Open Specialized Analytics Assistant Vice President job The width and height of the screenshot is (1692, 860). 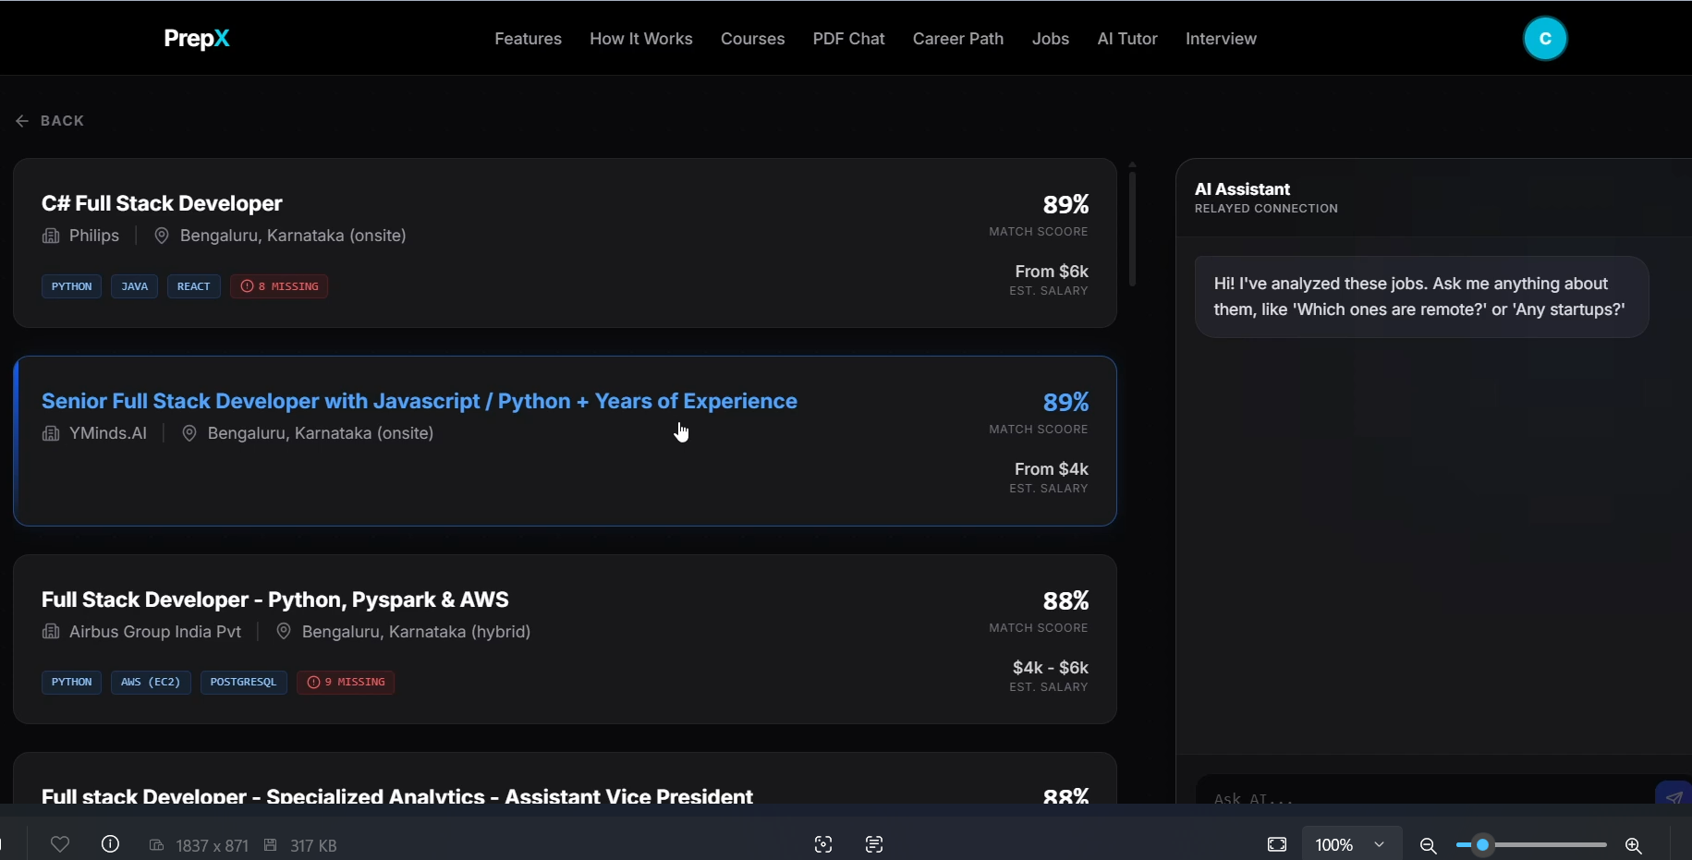click(397, 795)
